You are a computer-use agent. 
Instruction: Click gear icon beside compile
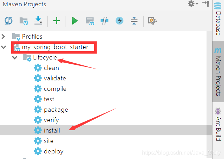[x=38, y=89]
